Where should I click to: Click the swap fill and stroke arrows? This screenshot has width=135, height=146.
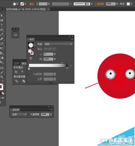pyautogui.click(x=2, y=81)
